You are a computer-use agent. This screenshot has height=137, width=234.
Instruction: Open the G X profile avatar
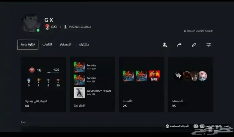(31, 23)
